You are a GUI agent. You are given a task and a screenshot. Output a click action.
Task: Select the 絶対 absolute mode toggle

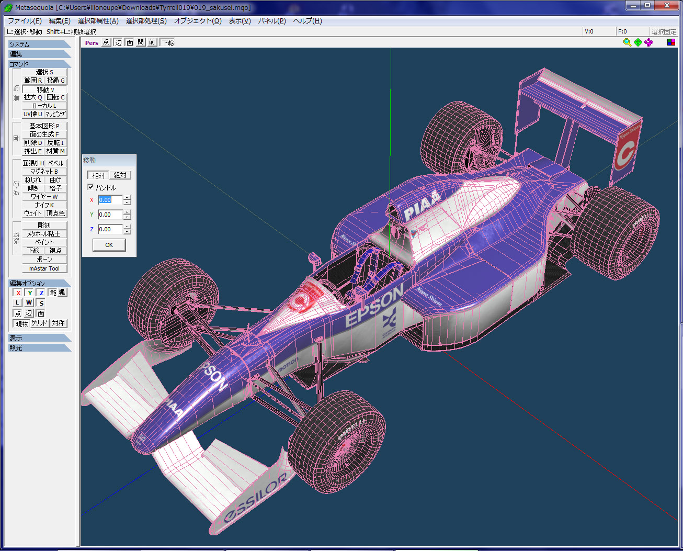coord(120,175)
